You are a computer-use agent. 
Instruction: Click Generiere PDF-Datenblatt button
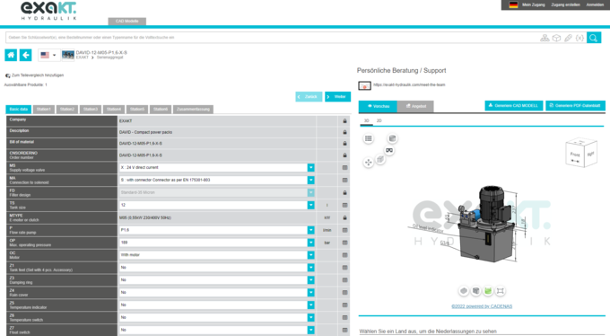click(x=575, y=106)
